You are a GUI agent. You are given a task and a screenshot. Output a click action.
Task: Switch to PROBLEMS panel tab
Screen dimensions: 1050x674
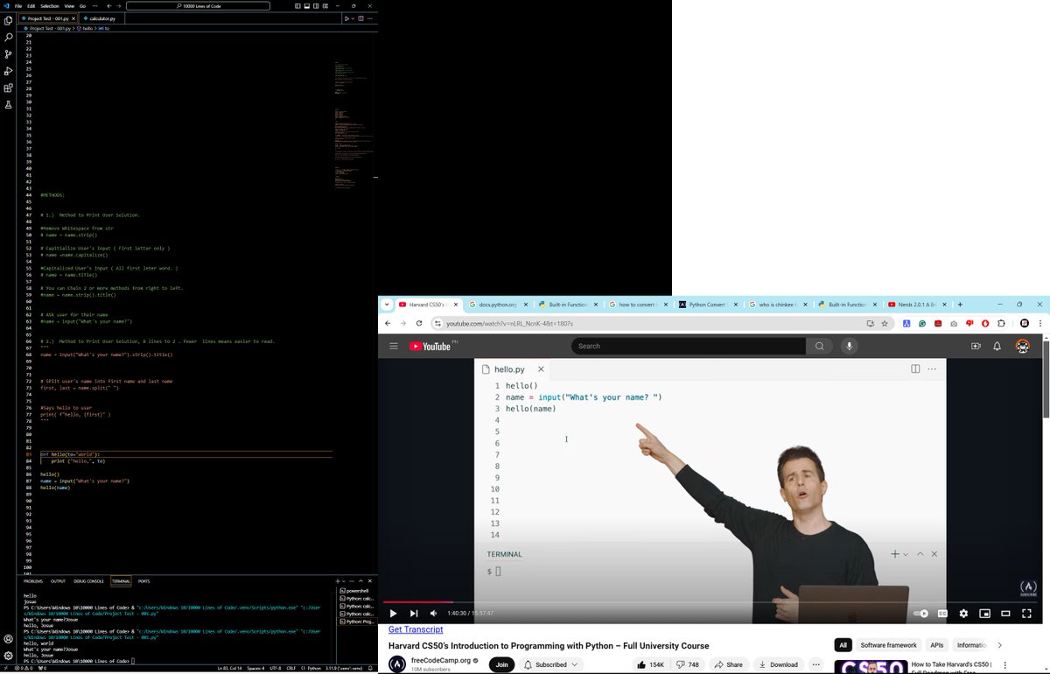33,581
